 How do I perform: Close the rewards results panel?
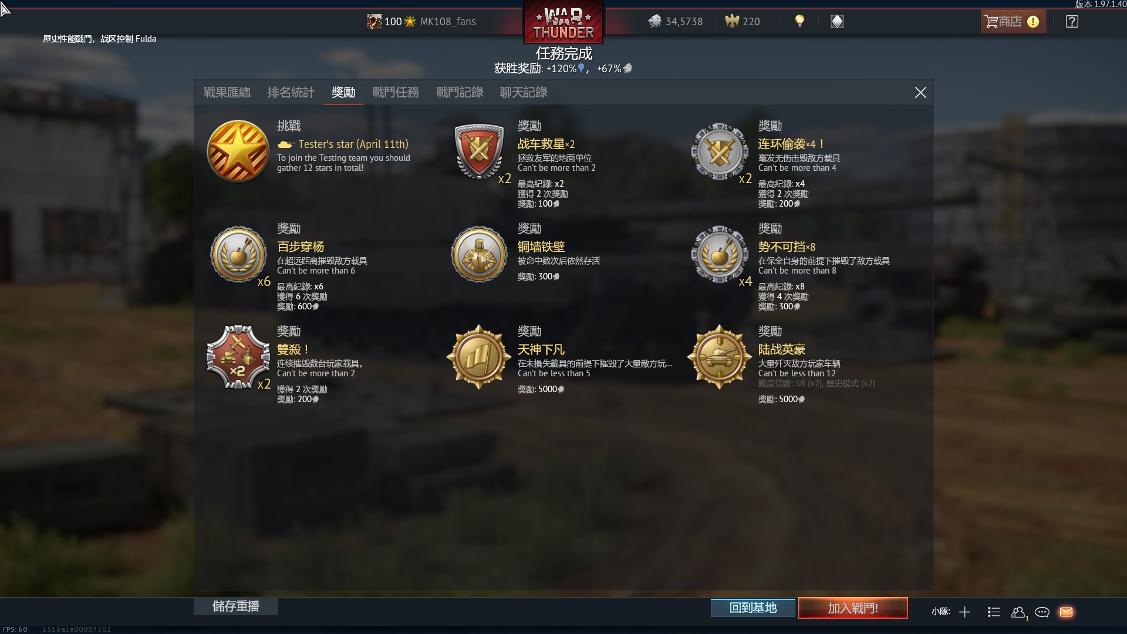920,93
